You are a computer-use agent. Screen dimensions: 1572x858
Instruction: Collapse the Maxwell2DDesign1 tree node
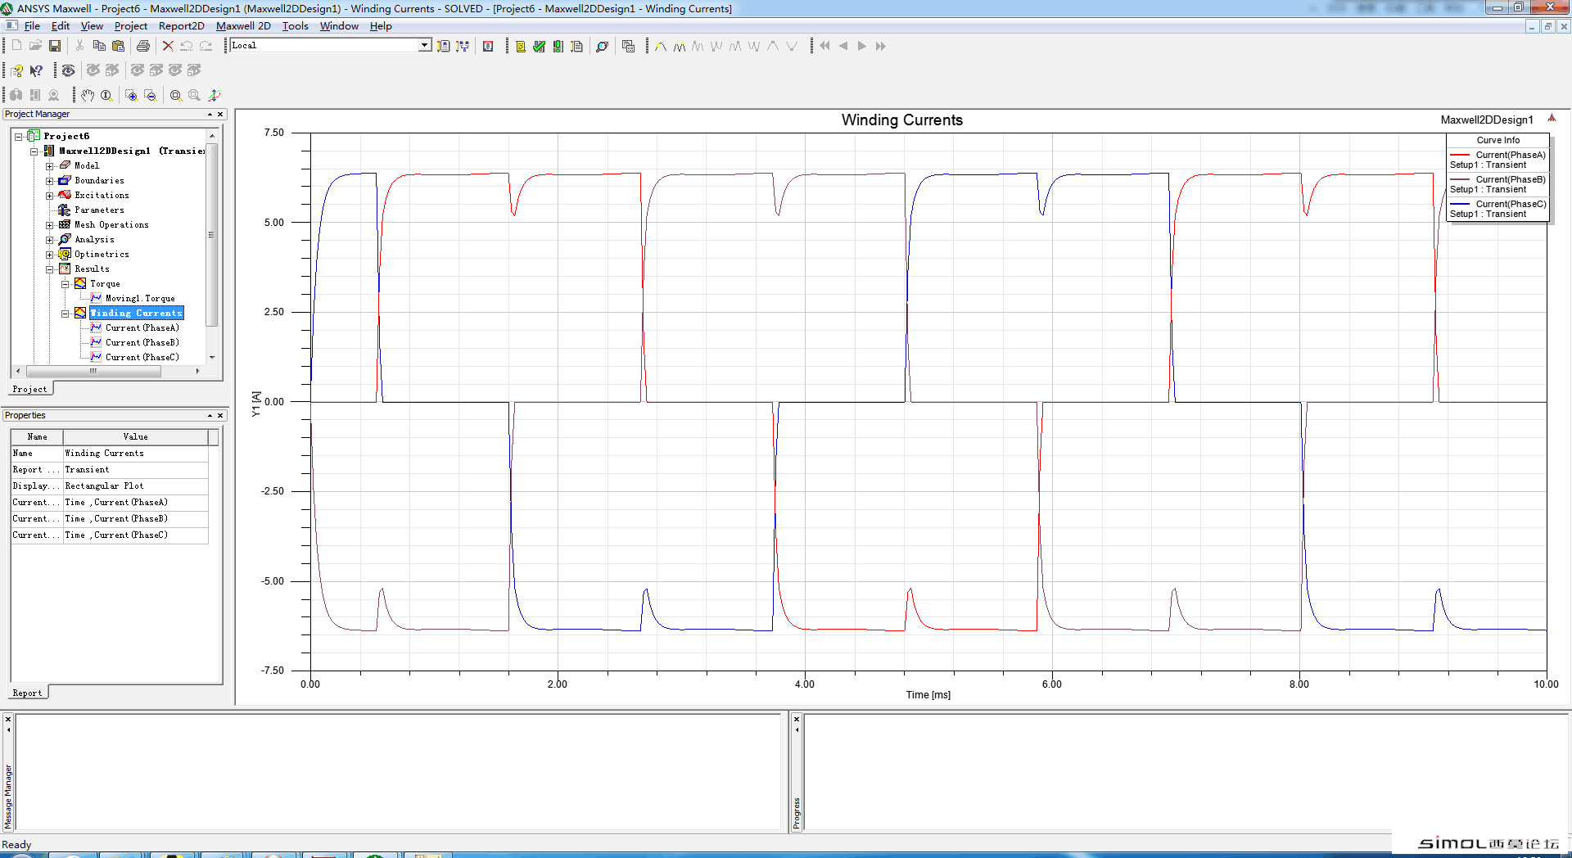click(34, 151)
